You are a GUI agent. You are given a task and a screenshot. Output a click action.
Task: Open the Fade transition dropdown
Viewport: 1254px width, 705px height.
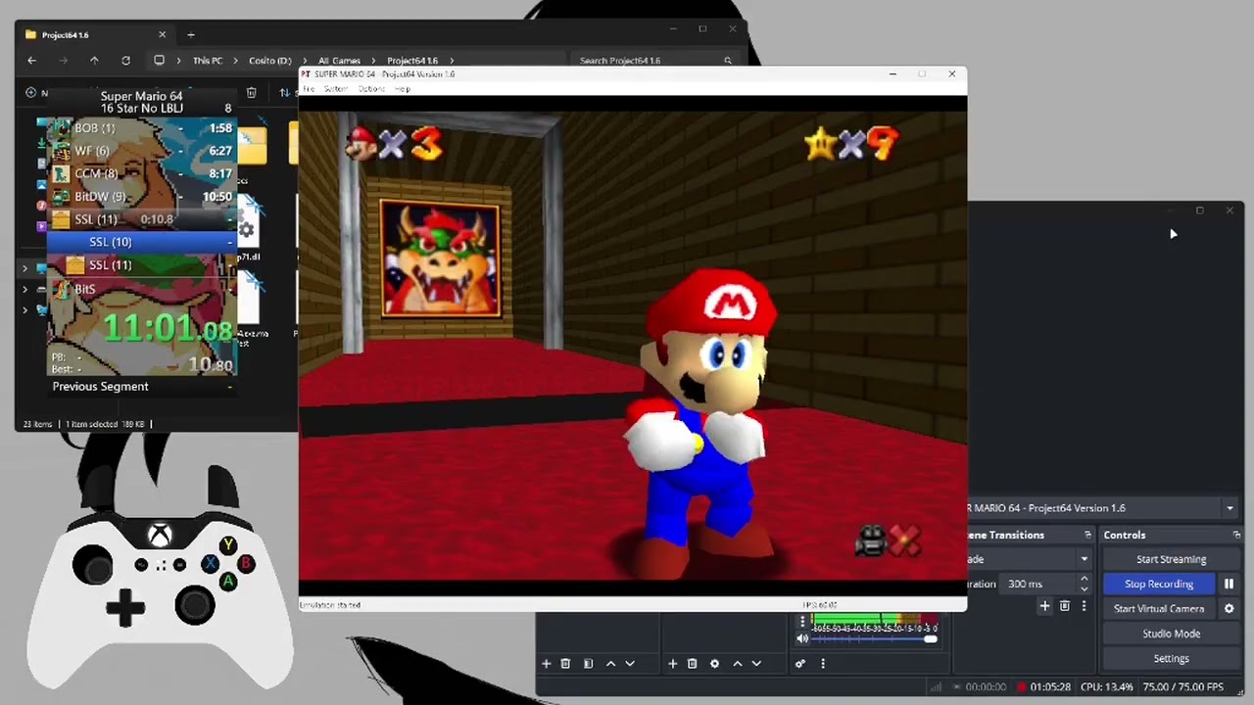tap(1084, 559)
